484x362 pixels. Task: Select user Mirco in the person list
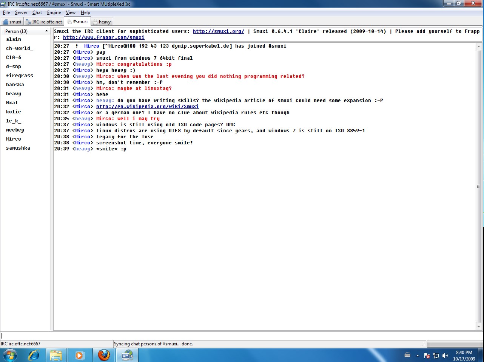click(x=14, y=139)
